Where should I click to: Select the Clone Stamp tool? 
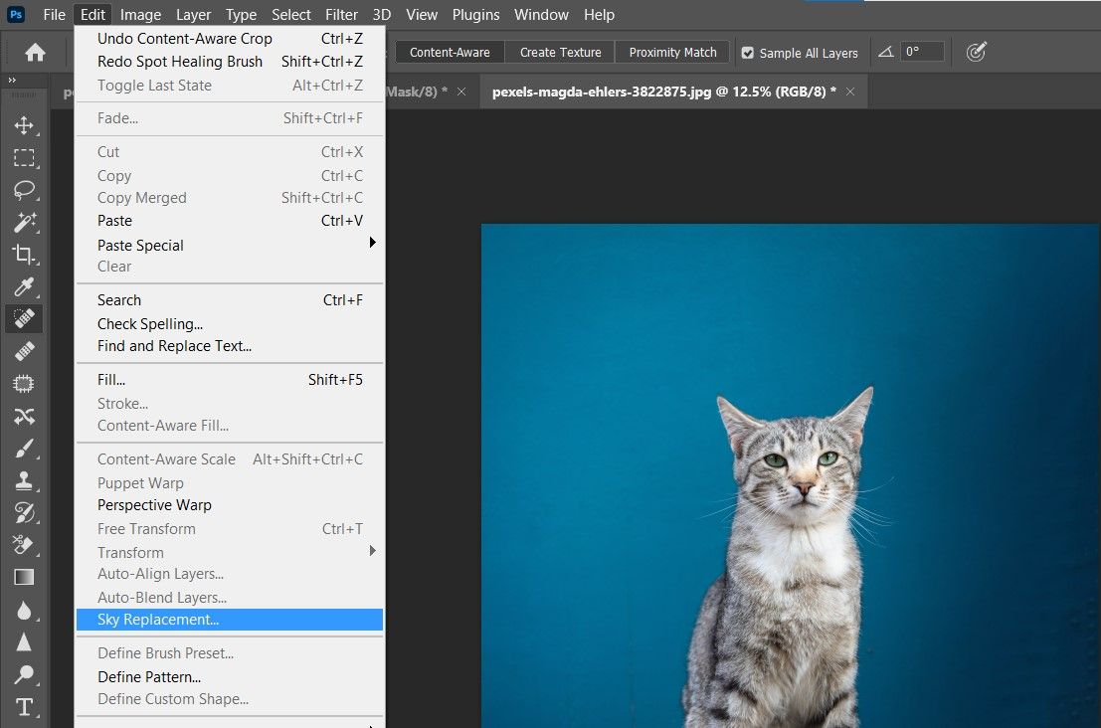tap(24, 480)
